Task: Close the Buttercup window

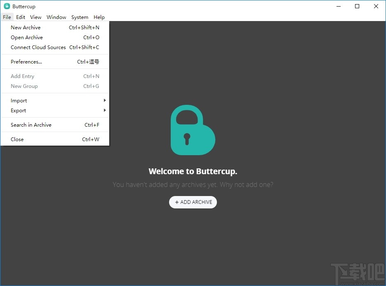Action: click(376, 7)
